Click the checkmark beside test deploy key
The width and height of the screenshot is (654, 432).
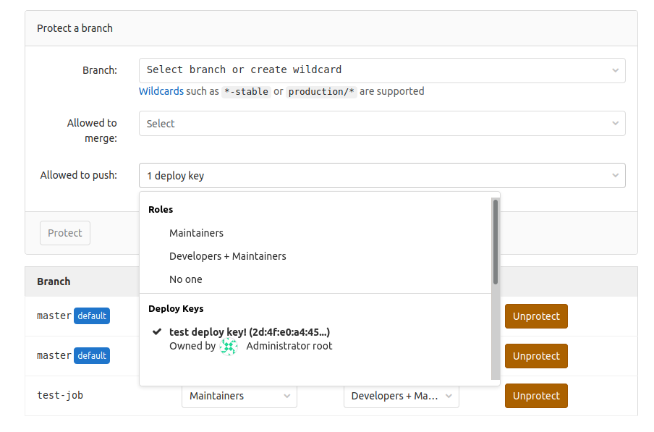[x=156, y=331]
